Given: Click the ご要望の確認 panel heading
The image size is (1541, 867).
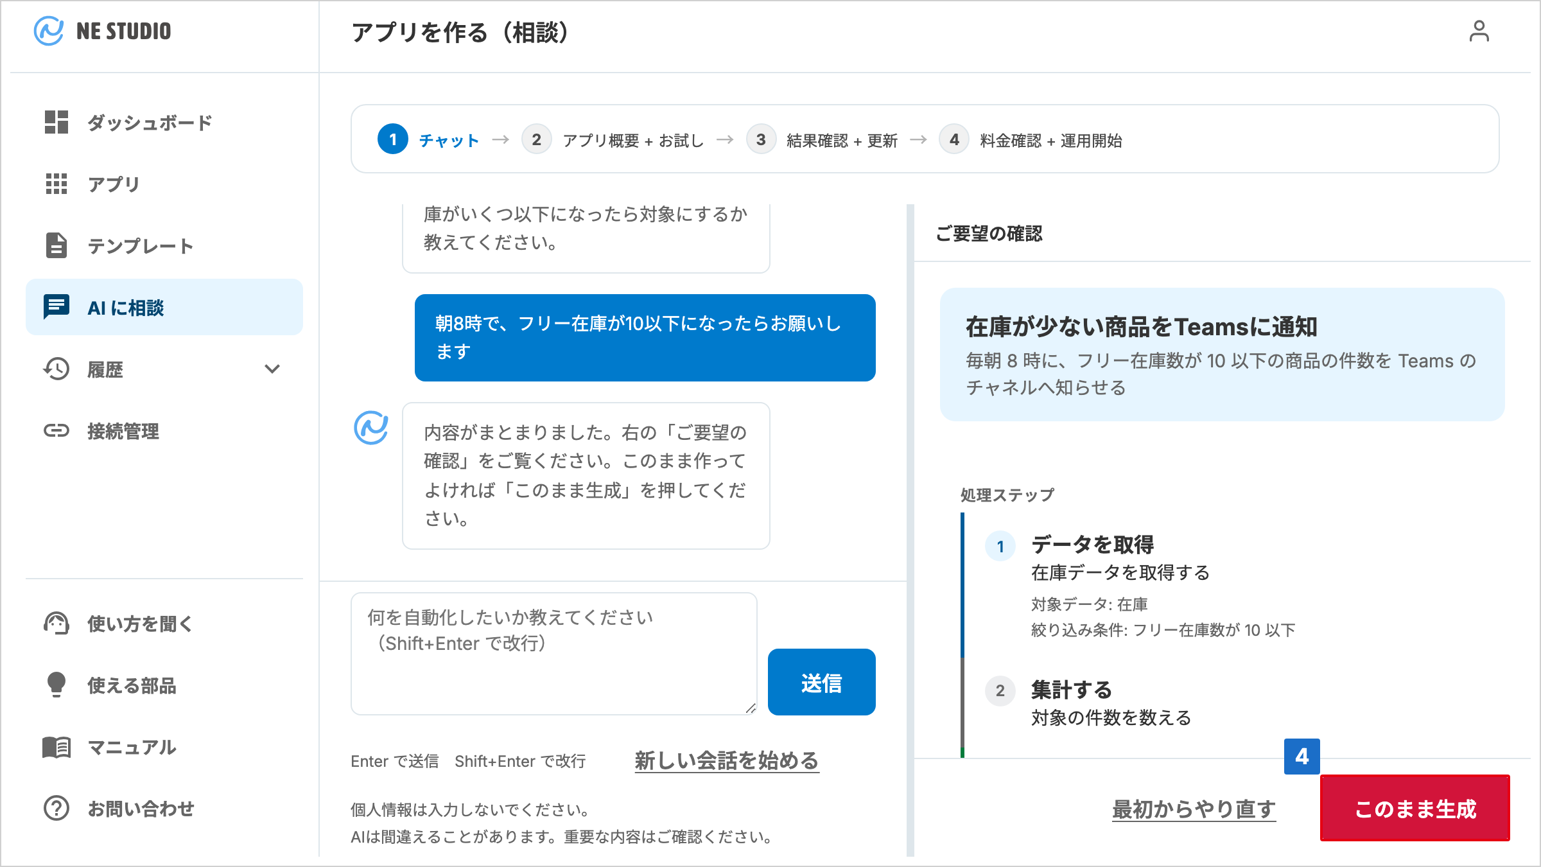Looking at the screenshot, I should point(989,233).
